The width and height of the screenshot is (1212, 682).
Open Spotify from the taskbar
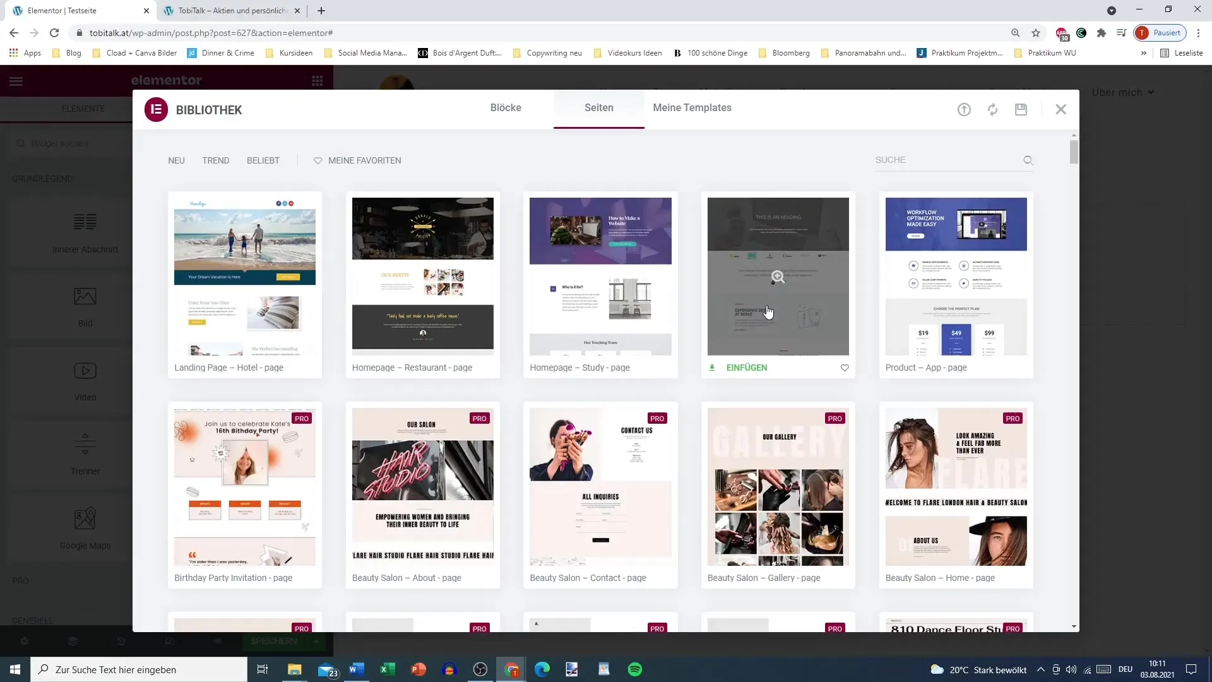635,669
